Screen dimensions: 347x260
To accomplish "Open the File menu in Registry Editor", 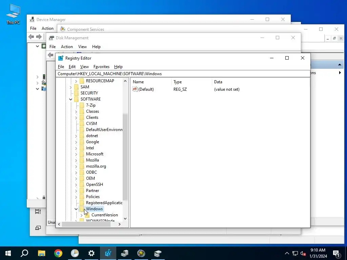I will click(61, 67).
